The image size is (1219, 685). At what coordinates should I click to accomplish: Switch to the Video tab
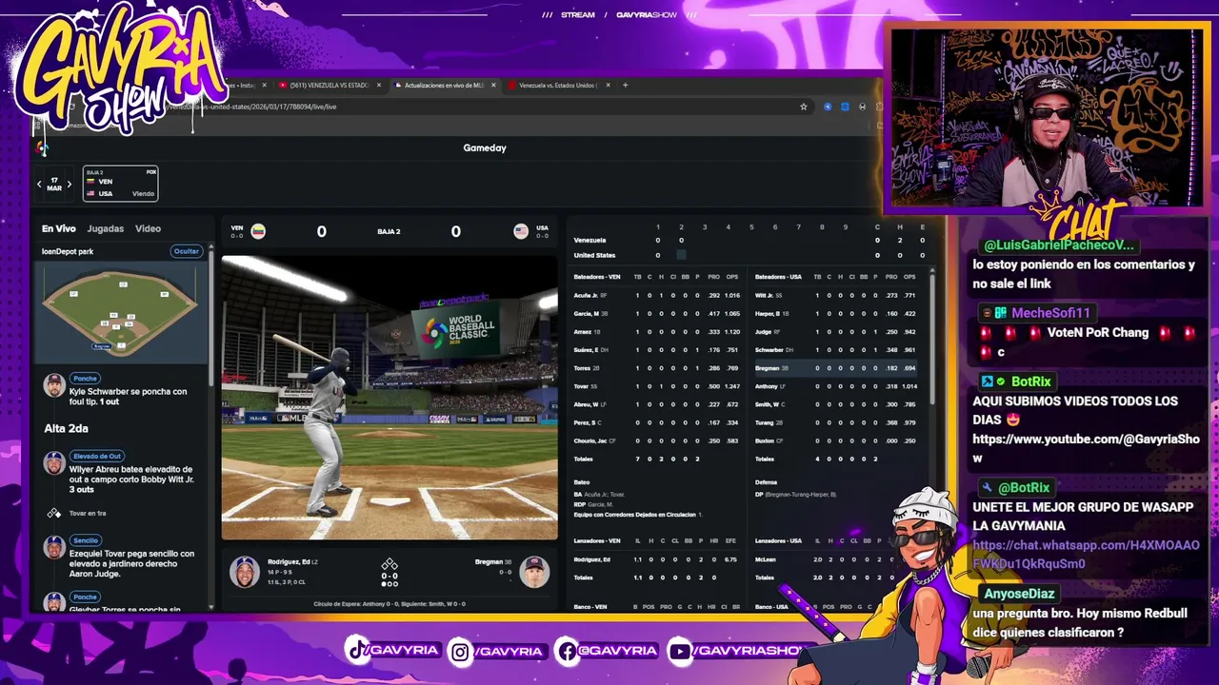(148, 228)
